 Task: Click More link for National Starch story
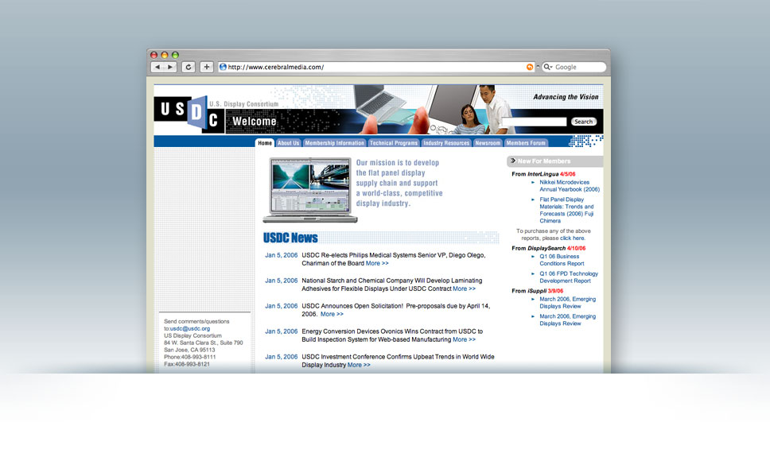pyautogui.click(x=464, y=289)
